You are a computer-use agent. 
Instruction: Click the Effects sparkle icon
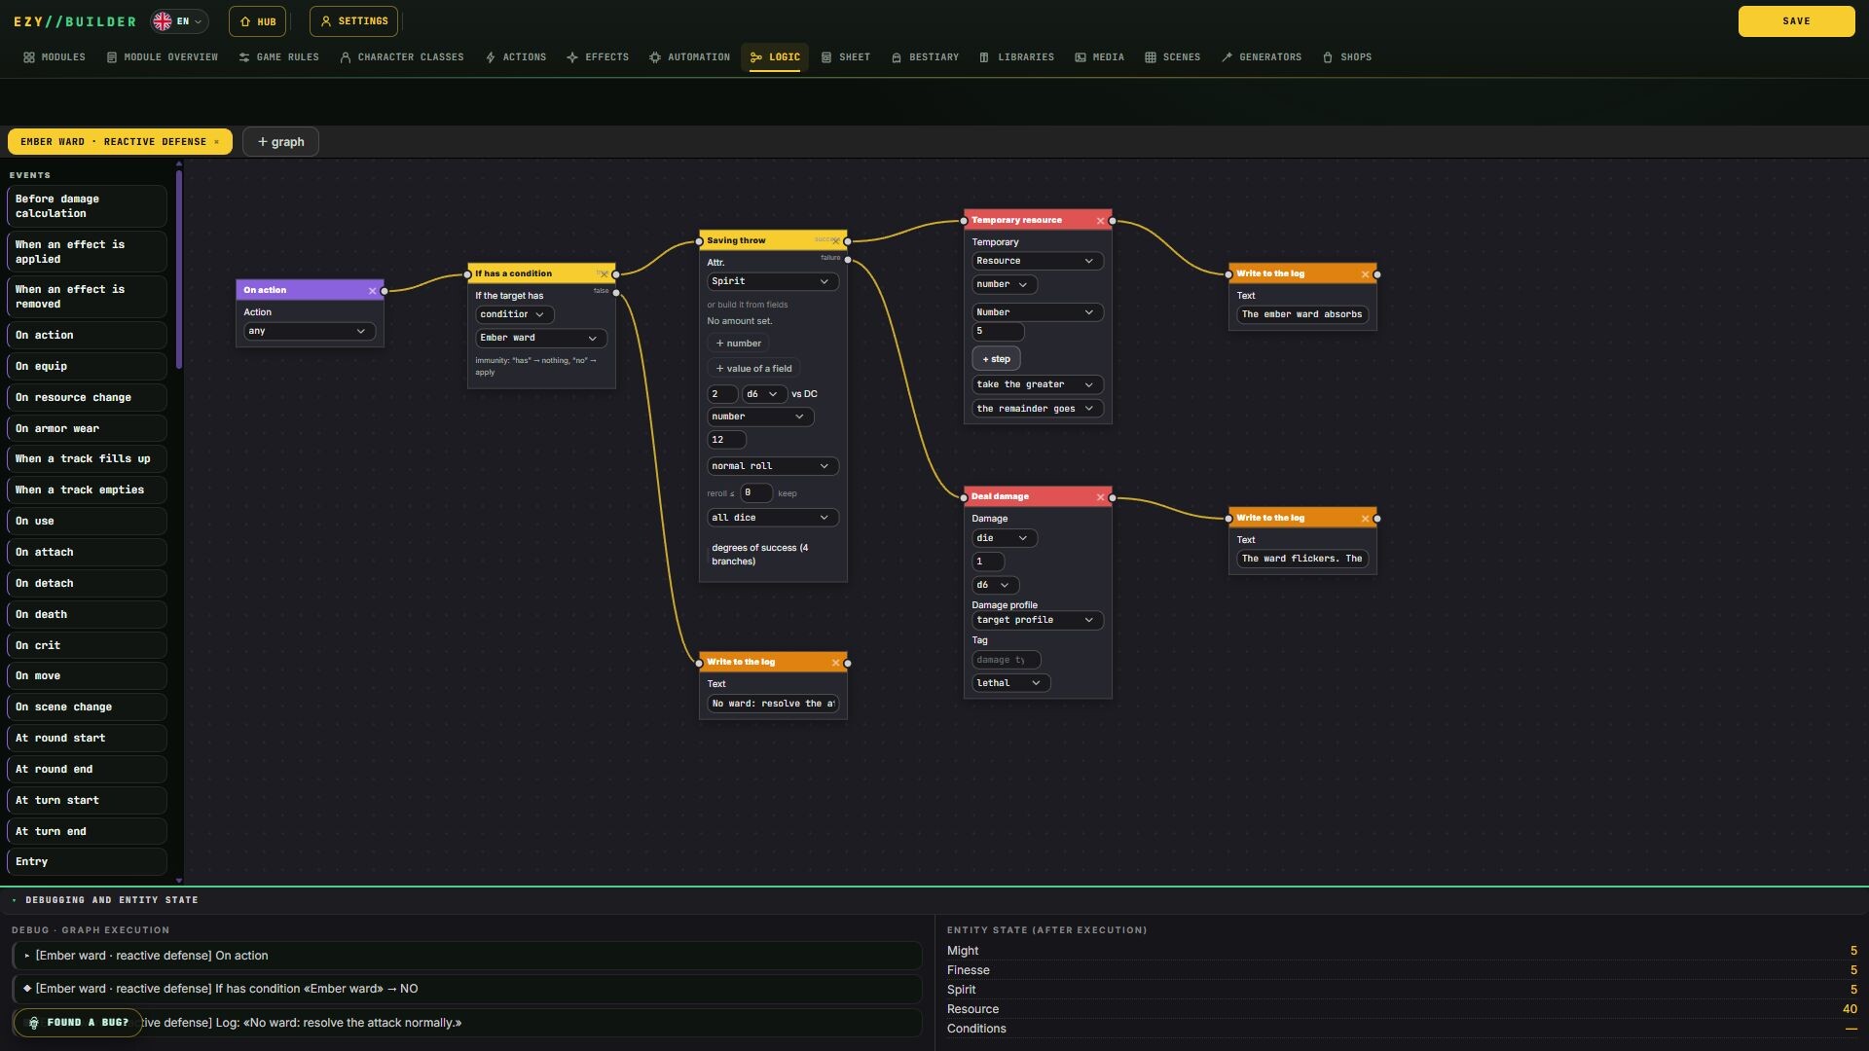tap(572, 57)
